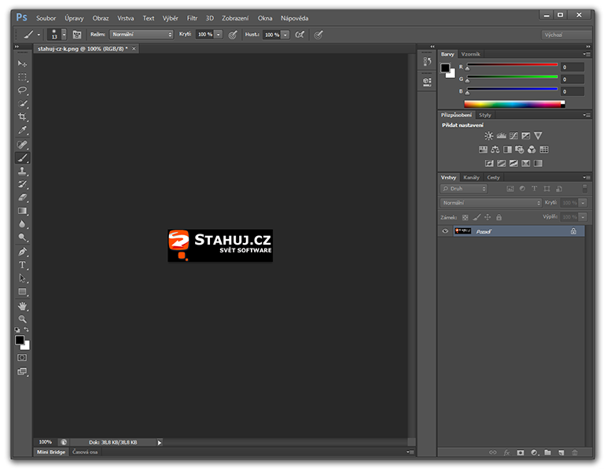Switch to the Vzorník tab
Image resolution: width=607 pixels, height=472 pixels.
point(470,54)
